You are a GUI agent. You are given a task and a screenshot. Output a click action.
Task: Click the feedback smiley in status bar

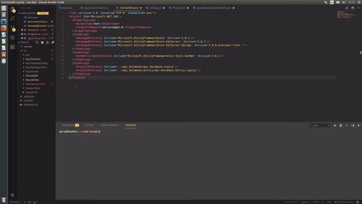[357, 202]
